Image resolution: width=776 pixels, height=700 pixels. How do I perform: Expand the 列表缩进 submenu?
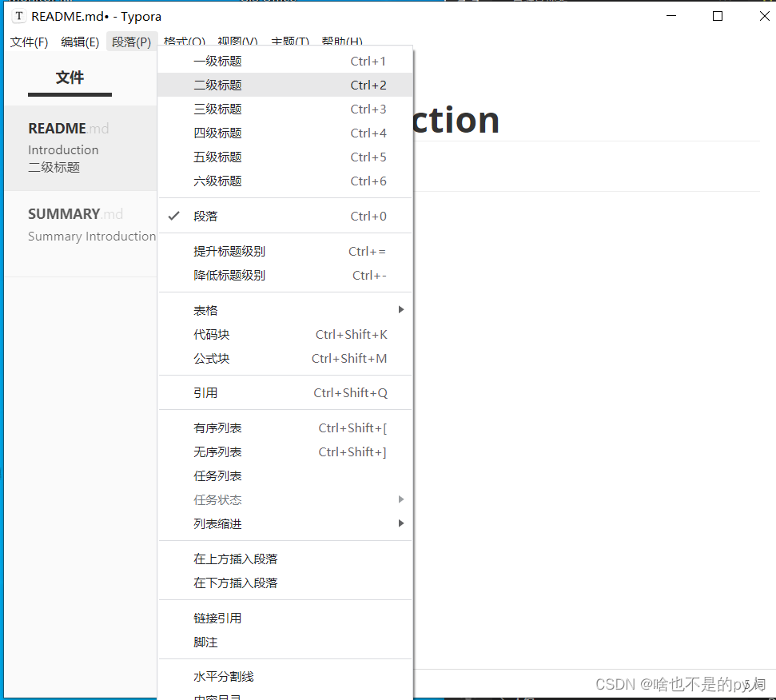click(400, 523)
